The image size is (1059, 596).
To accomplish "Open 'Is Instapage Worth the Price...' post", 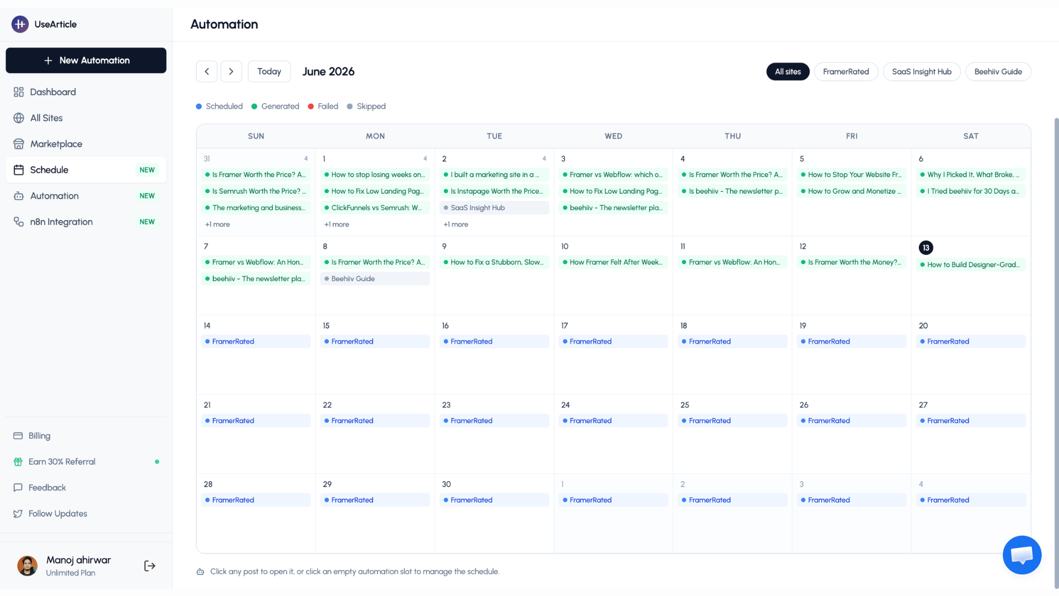I will (x=495, y=191).
